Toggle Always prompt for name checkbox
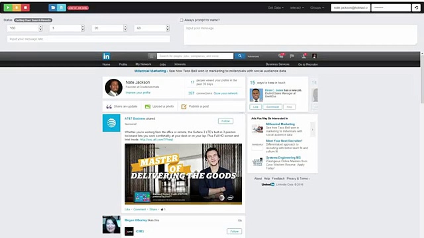This screenshot has width=424, height=238. pos(181,20)
